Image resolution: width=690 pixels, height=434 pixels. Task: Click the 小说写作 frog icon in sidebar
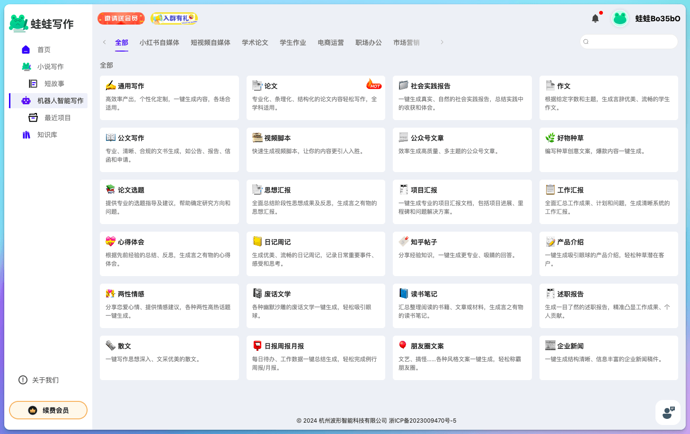pos(27,67)
